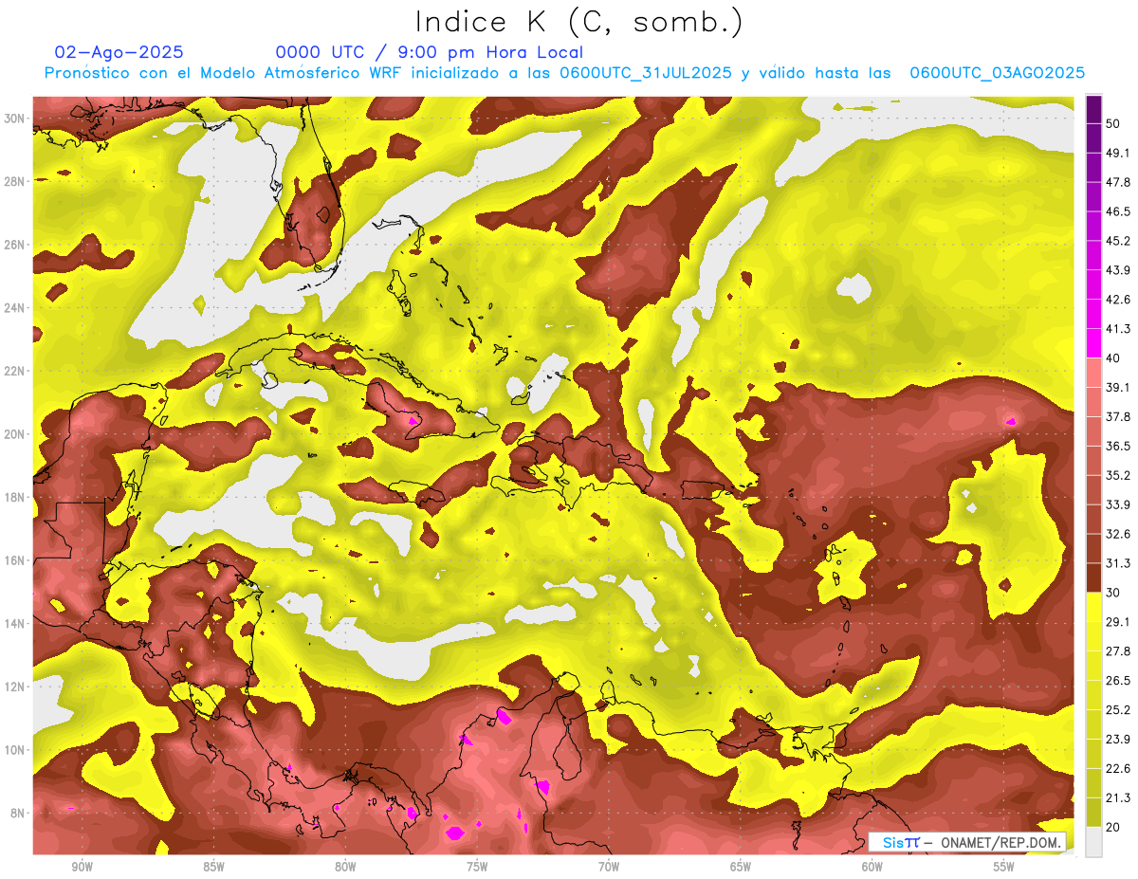Select the longitude label "65W"
This screenshot has width=1138, height=879.
click(x=741, y=867)
